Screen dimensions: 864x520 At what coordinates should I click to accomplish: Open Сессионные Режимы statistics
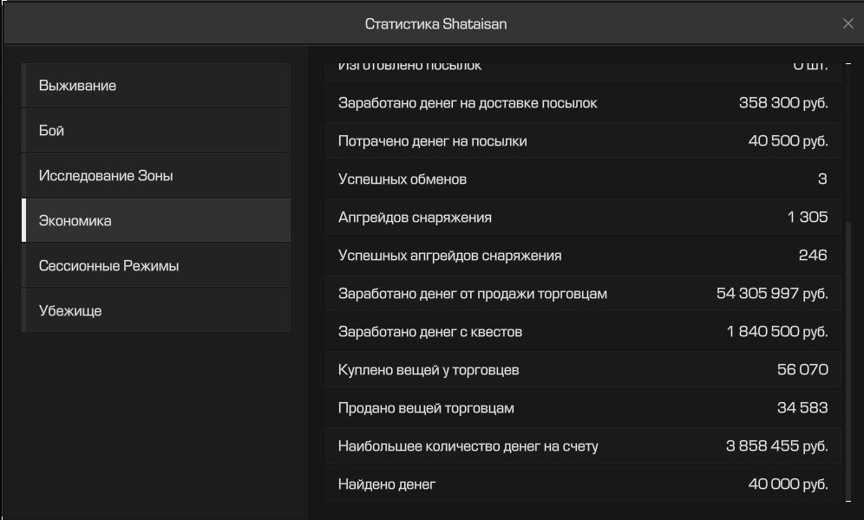tap(156, 266)
